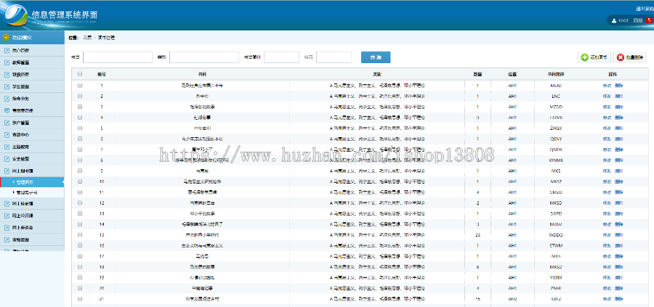Focus the 书目简拼 abbreviation input field

(281, 57)
